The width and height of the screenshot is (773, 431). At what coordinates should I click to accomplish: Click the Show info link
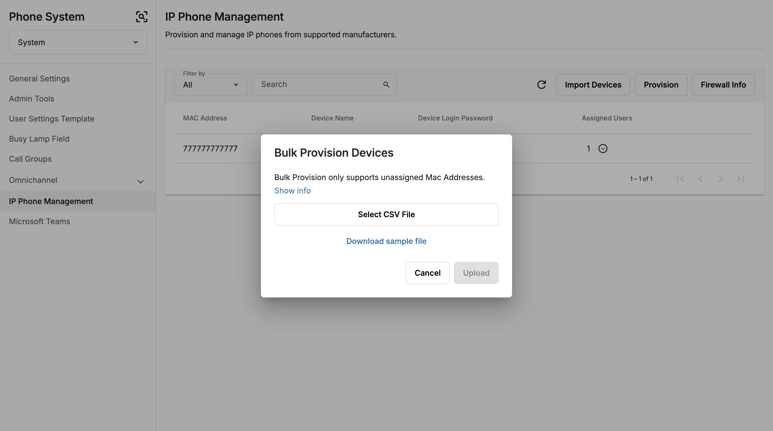(292, 191)
